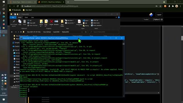This screenshot has height=103, width=183.
Task: Open the browser three-dot menu
Action: [x=180, y=6]
